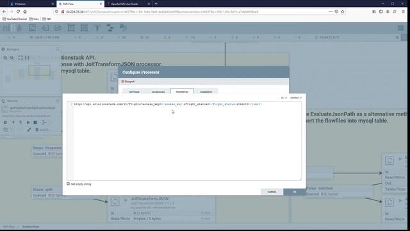Select the PROPERTIES tab of Configure Processor

182,92
